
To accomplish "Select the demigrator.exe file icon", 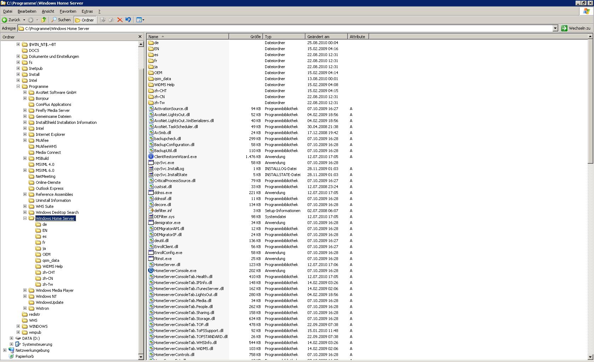I will 151,223.
